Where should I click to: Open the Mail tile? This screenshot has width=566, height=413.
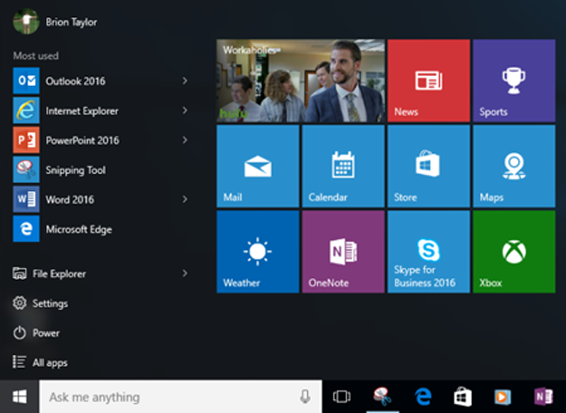coord(257,166)
